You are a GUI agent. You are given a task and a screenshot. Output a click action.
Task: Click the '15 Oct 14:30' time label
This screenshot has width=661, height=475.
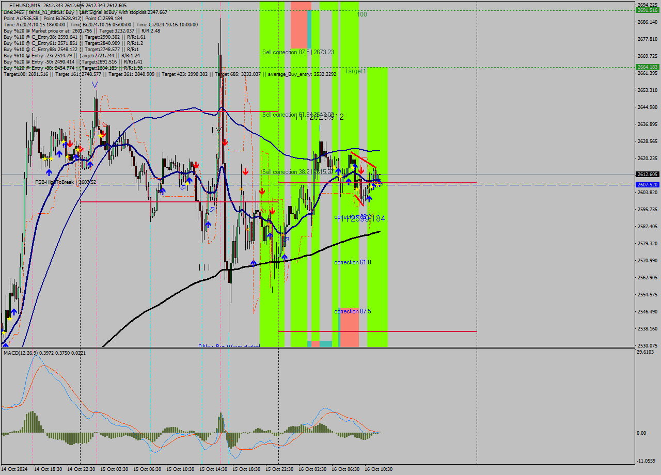[x=213, y=469]
